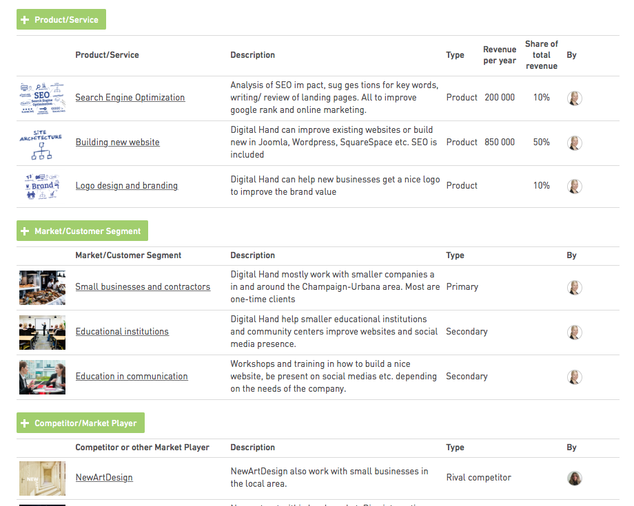Click the Education in communication thumbnail
Viewport: 634px width, 506px height.
pos(42,377)
